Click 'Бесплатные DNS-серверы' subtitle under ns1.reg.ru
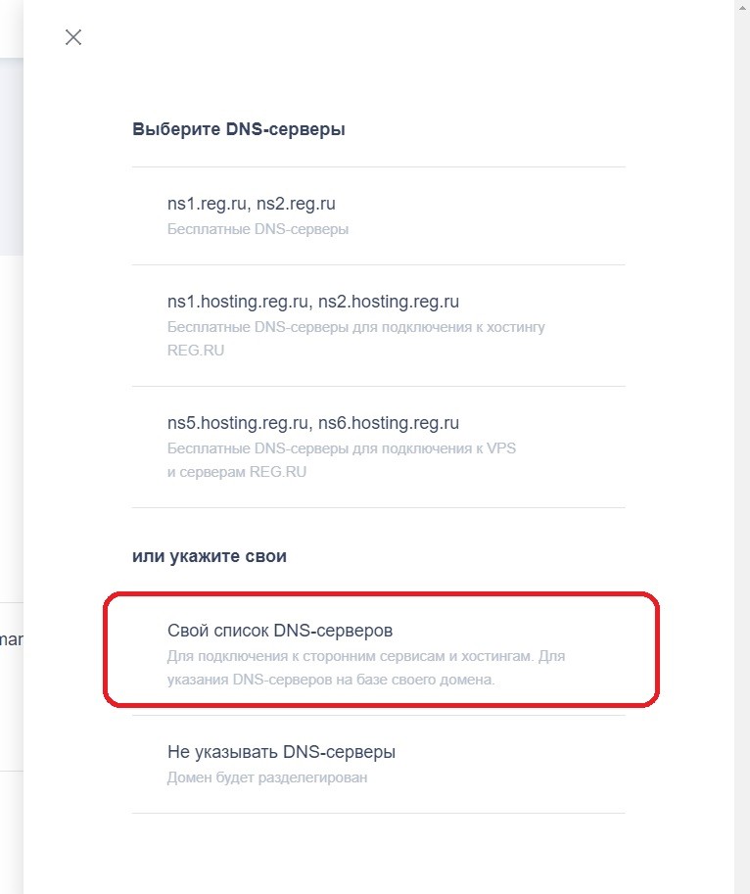Screen dimensions: 750x894 click(258, 230)
